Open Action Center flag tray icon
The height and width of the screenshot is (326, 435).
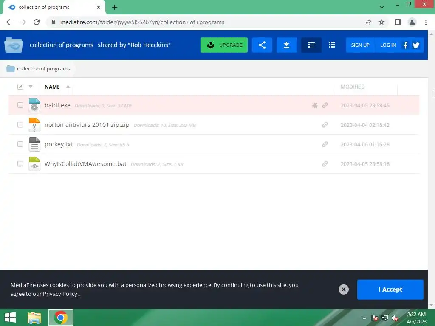coord(375,318)
